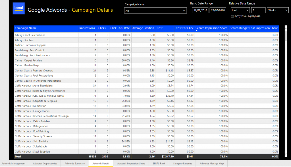The width and height of the screenshot is (291, 167).
Task: Sort by the Click Thru Rate header
Action: [120, 28]
